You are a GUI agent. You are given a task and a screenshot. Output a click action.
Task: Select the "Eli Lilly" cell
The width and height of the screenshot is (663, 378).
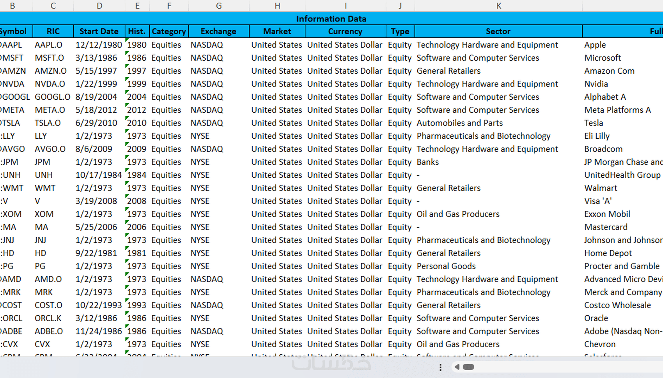tap(623, 136)
